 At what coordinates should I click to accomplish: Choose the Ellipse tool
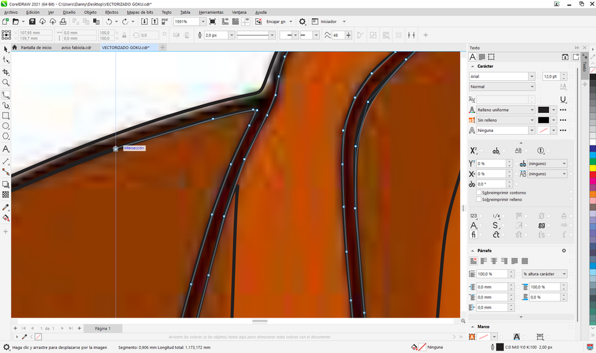[5, 126]
